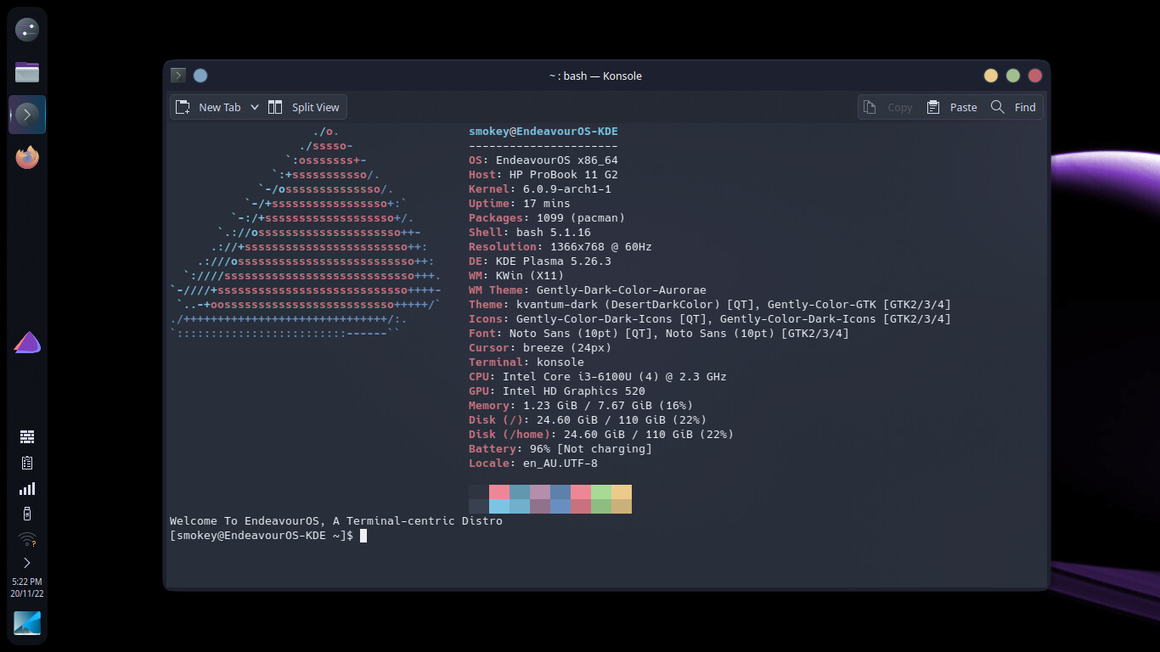This screenshot has width=1160, height=652.
Task: Click the OS: EndeavourOS x86_64 line
Action: tap(543, 160)
